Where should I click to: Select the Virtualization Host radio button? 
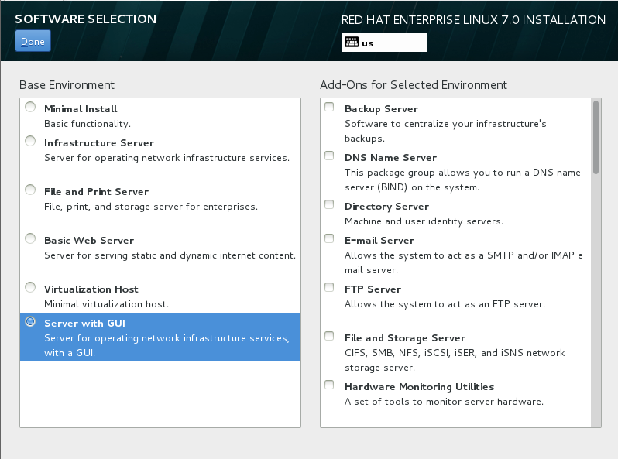[x=30, y=287]
